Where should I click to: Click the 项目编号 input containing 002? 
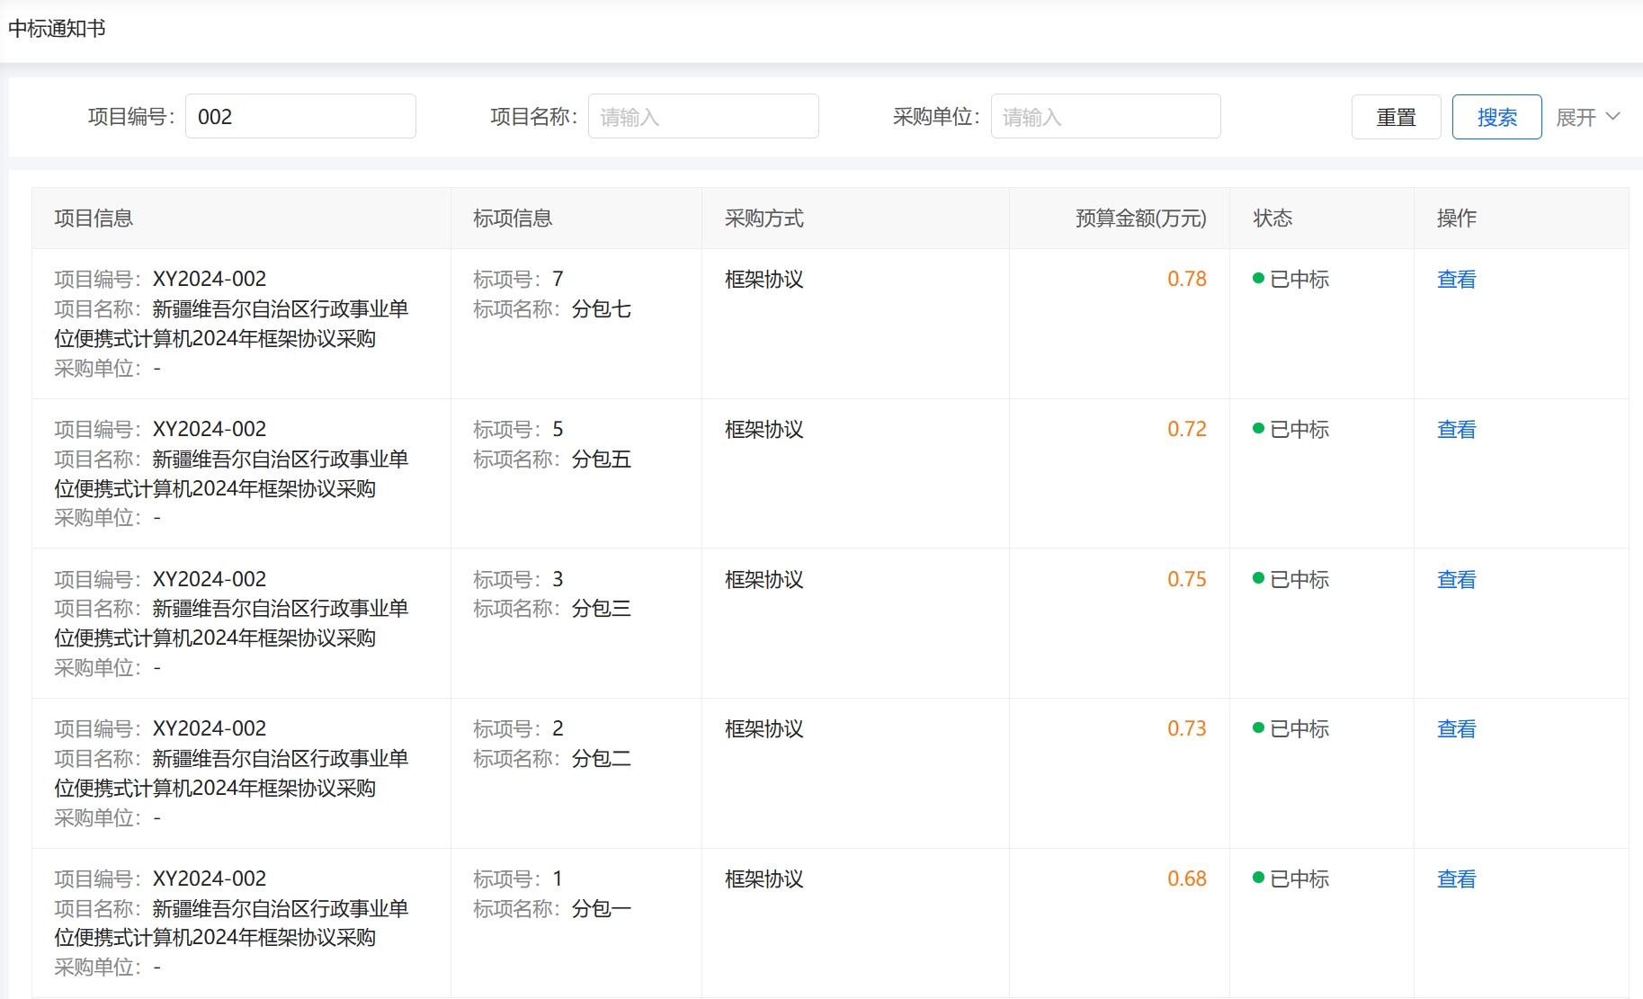(x=300, y=117)
